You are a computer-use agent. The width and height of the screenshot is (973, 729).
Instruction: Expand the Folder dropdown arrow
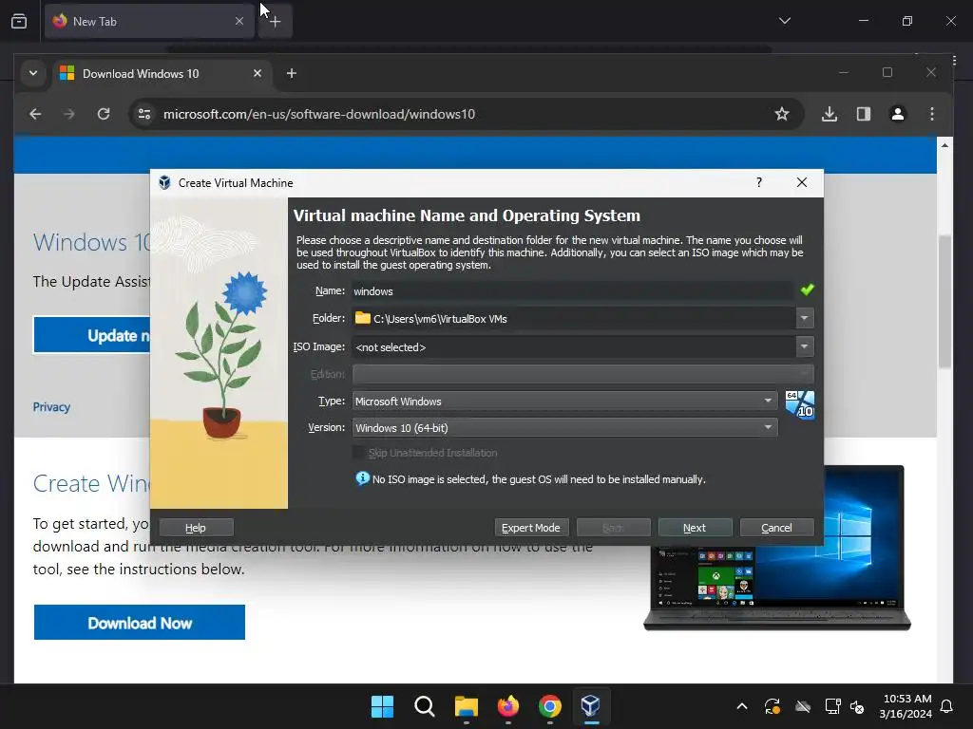coord(804,318)
